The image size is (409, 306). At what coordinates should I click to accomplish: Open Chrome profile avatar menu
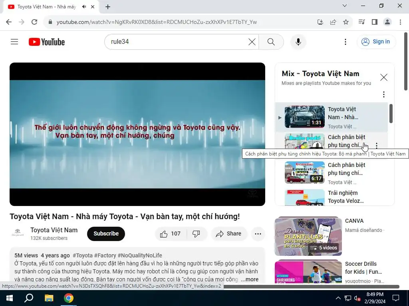point(387,22)
